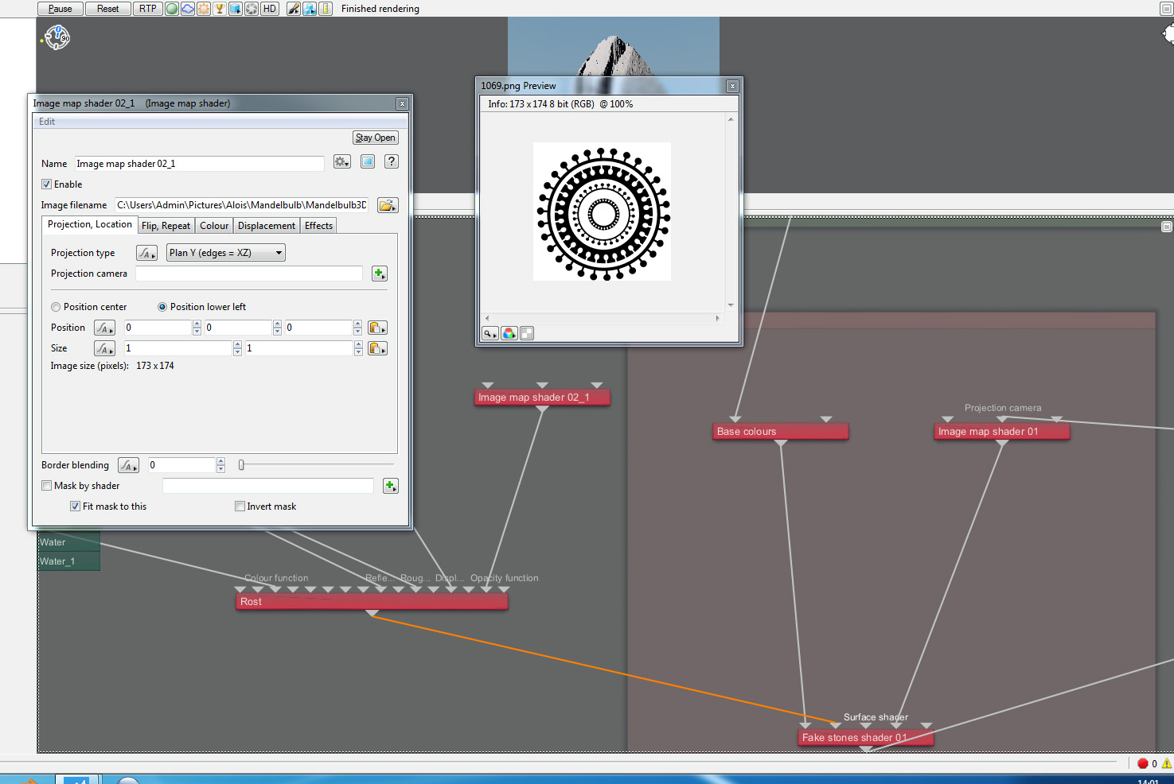Open the gear settings menu beside the Name field
Image resolution: width=1174 pixels, height=784 pixels.
(x=342, y=161)
